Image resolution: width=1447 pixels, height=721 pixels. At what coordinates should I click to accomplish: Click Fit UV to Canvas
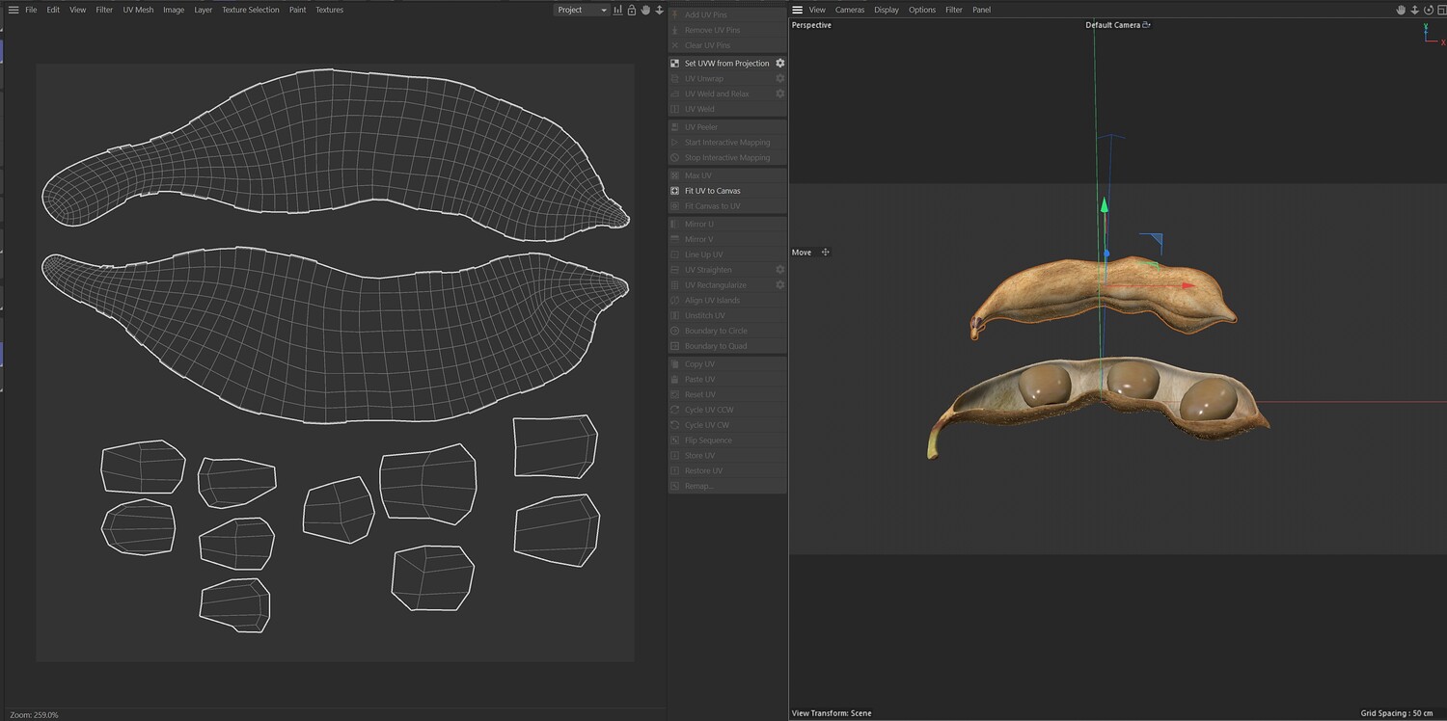tap(712, 191)
